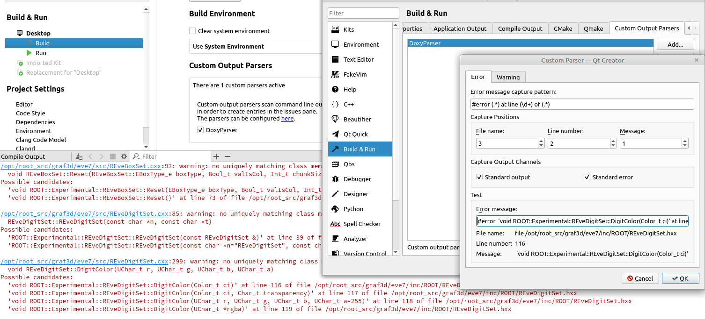This screenshot has width=705, height=319.
Task: Stop the build from Compile Output toolbar
Action: 113,156
